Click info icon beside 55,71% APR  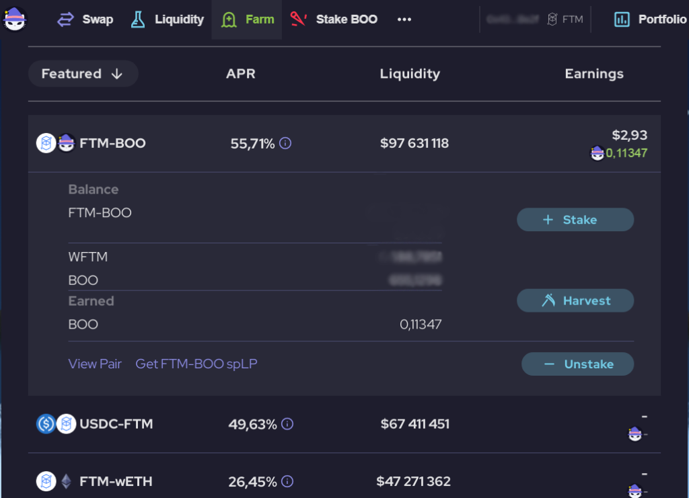[285, 143]
